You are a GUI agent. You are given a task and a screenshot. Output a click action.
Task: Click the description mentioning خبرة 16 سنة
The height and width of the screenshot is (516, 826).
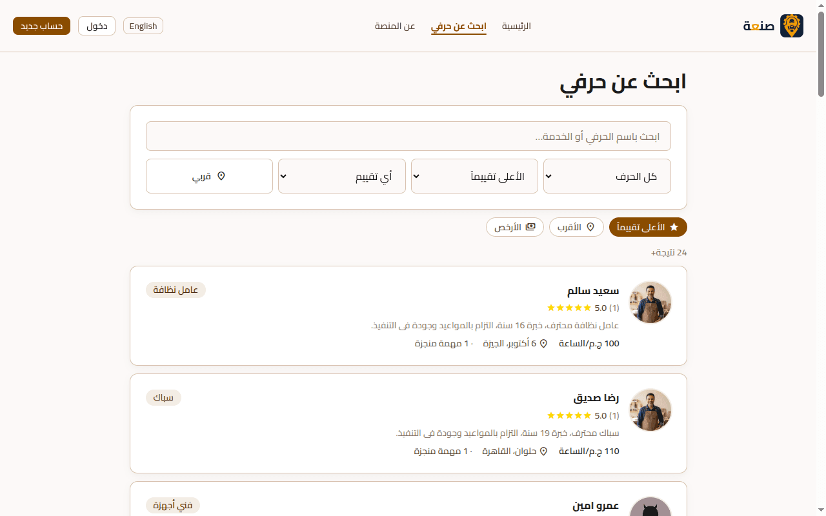point(495,326)
